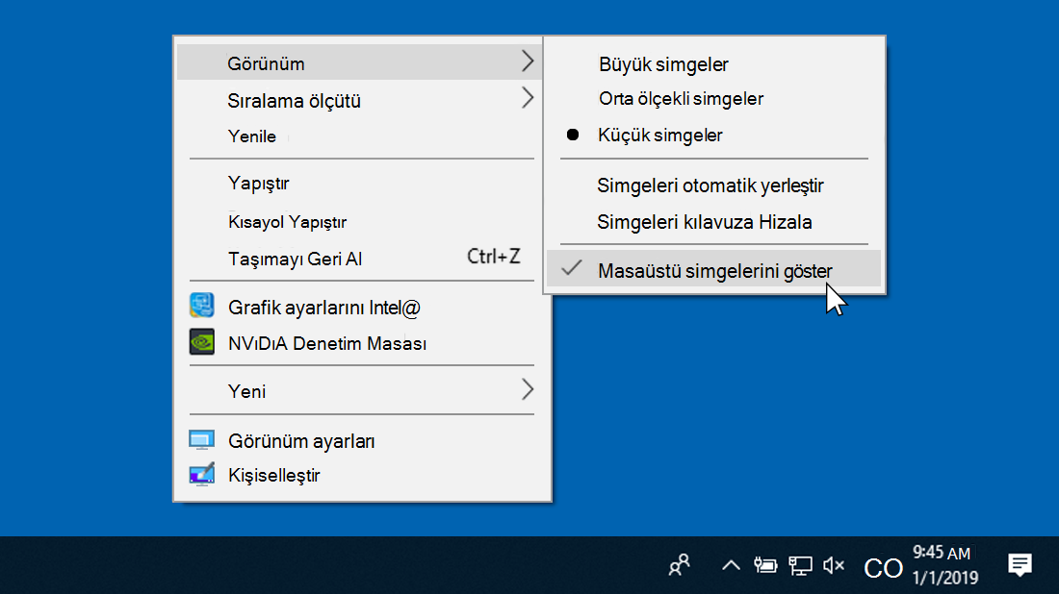Click the NVIDIA Control Panel icon
1059x594 pixels.
tap(202, 342)
